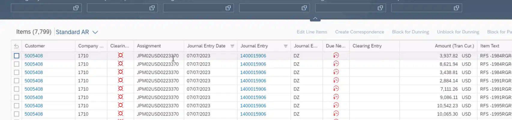Select checkbox for the 8,621.94 USD row
The image size is (512, 120).
point(17,64)
